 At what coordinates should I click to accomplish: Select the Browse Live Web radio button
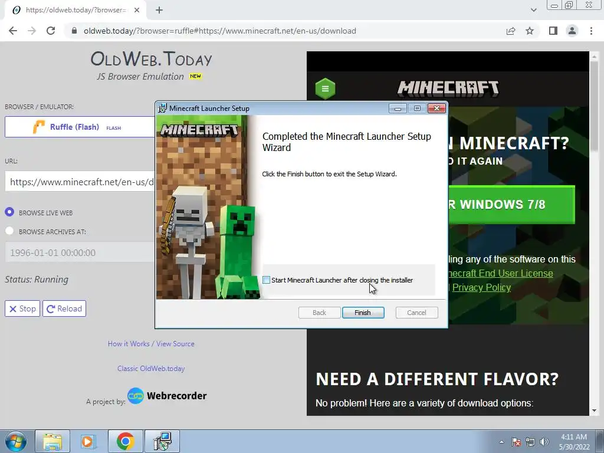[9, 212]
